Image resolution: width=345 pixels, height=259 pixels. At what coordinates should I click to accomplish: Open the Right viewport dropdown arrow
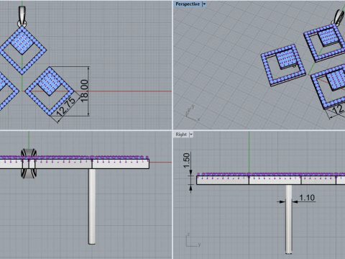tap(191, 135)
